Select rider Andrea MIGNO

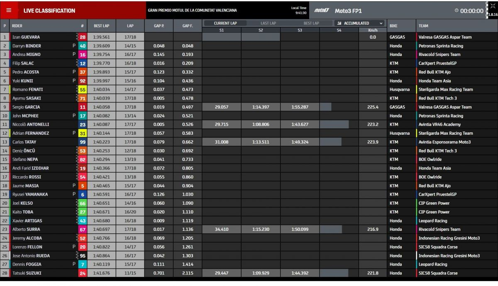pyautogui.click(x=26, y=55)
